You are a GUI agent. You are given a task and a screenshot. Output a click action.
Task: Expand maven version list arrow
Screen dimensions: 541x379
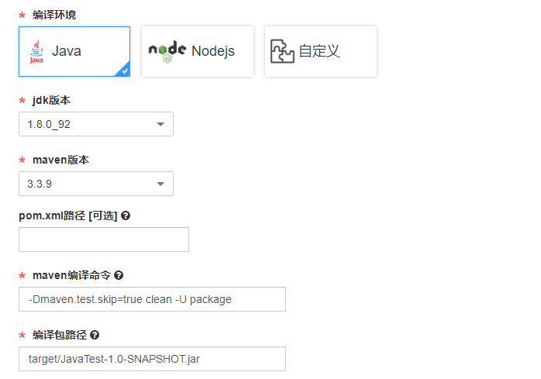160,184
